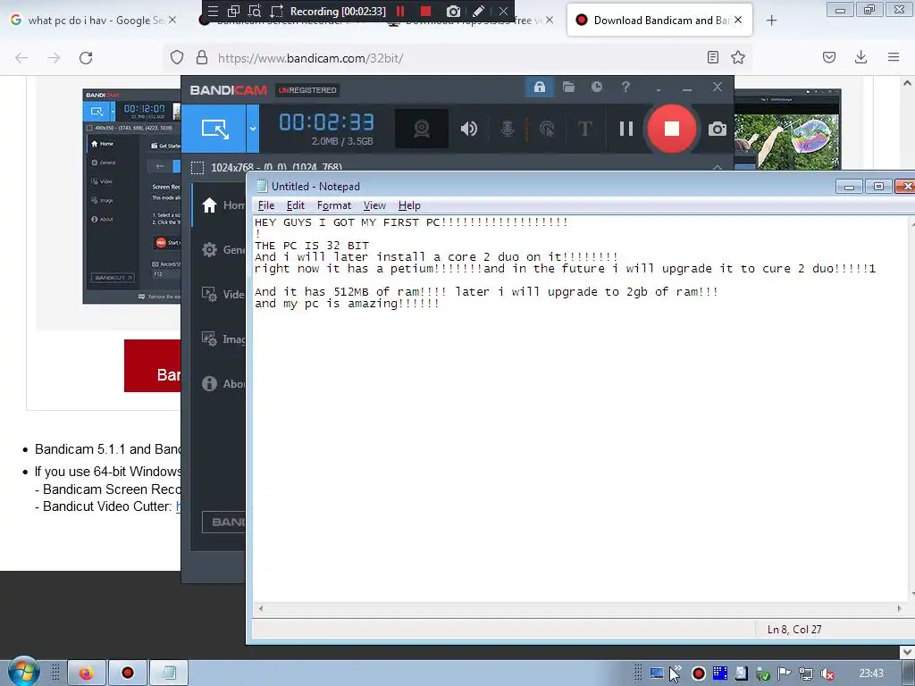Toggle speaker sound in Bandicam
The width and height of the screenshot is (915, 686).
coord(468,129)
